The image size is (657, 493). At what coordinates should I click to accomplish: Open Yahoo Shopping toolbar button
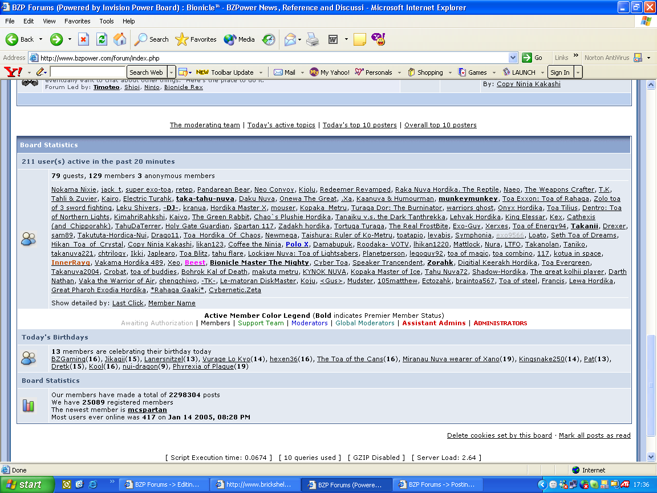coord(425,72)
